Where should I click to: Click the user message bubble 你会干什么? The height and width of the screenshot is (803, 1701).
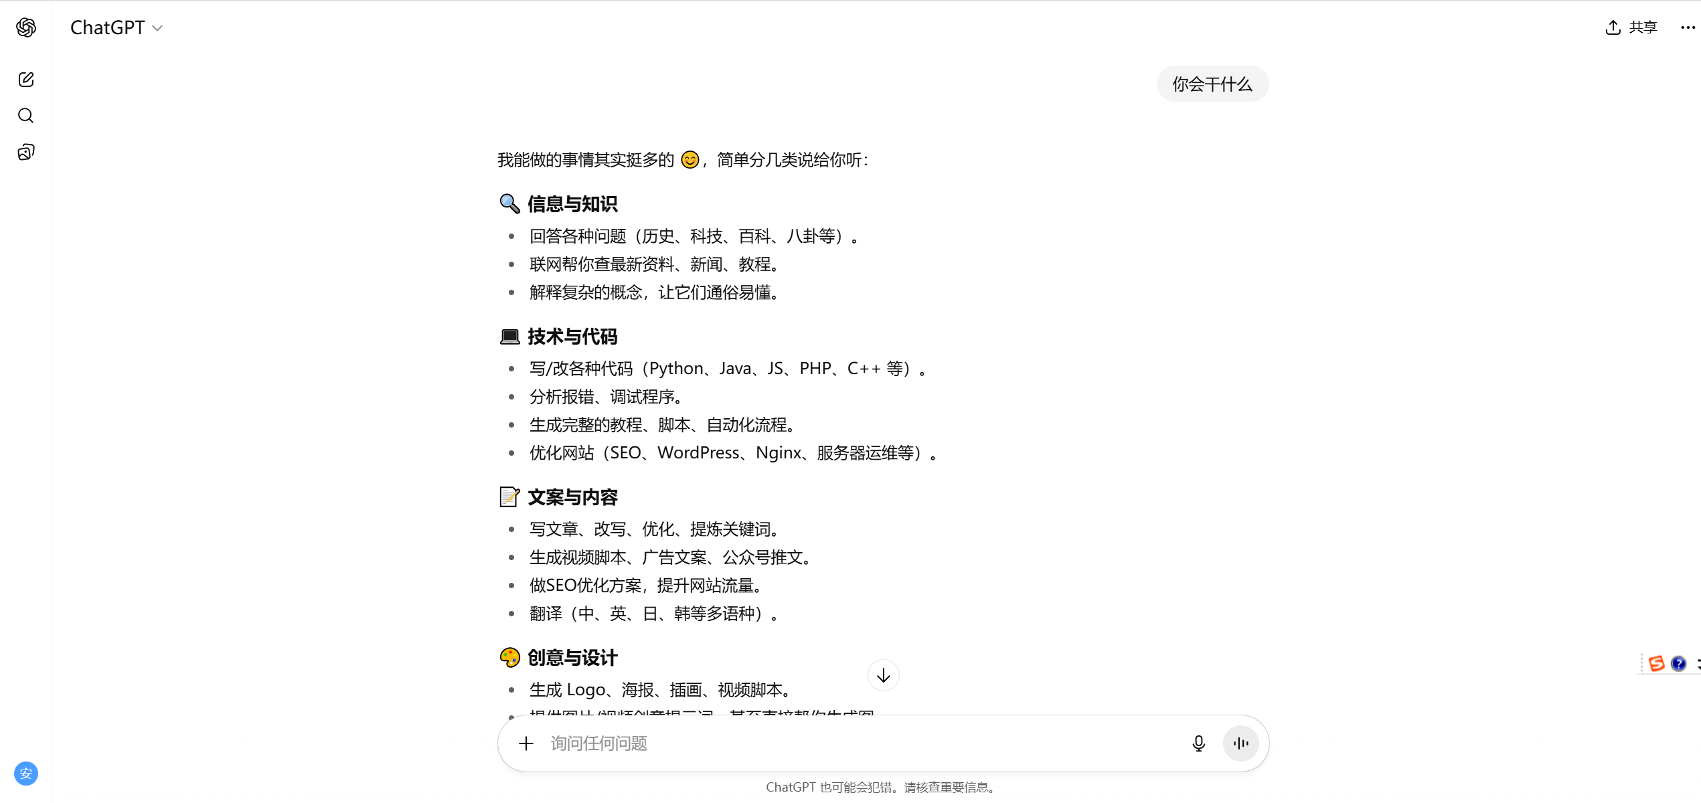(x=1212, y=84)
